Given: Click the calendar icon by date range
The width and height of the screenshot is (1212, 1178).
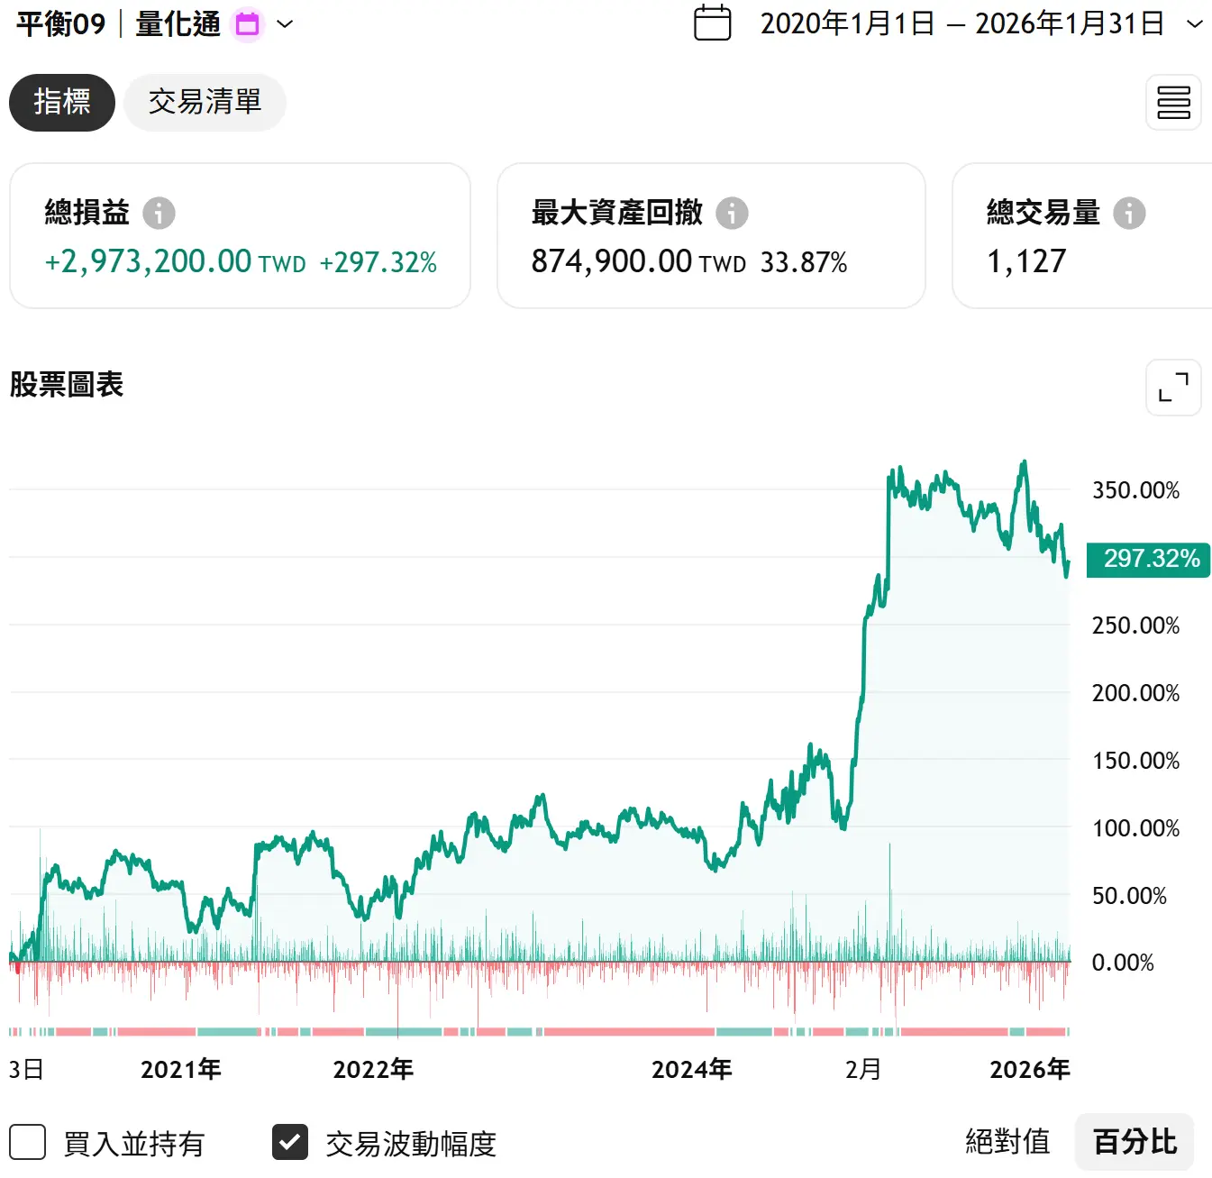Looking at the screenshot, I should tap(712, 23).
